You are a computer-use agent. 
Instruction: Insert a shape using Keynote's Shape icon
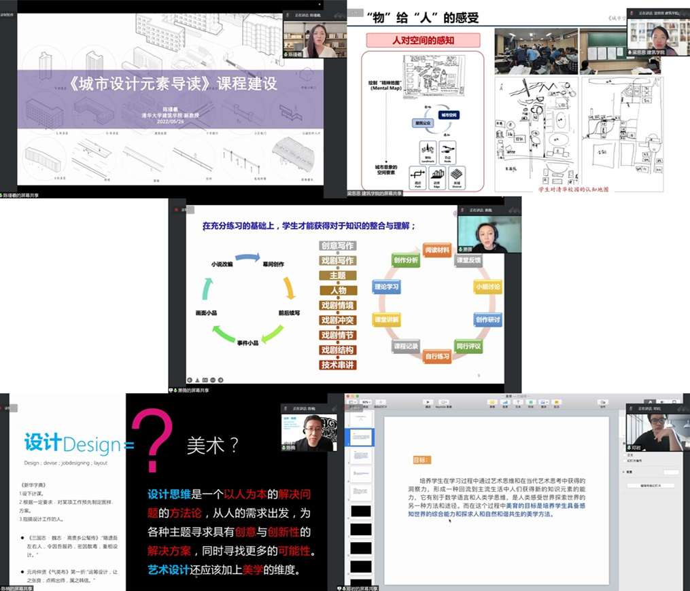531,401
